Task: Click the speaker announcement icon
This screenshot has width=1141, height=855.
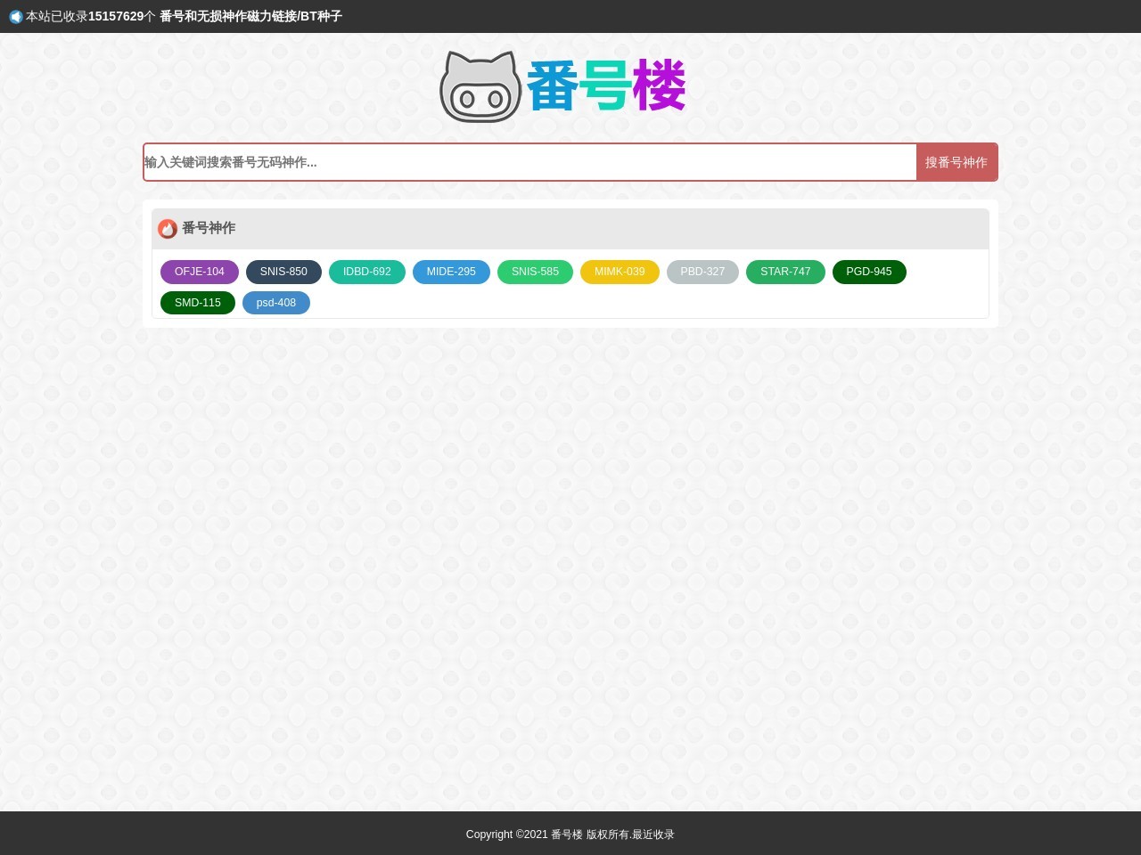Action: [x=15, y=17]
